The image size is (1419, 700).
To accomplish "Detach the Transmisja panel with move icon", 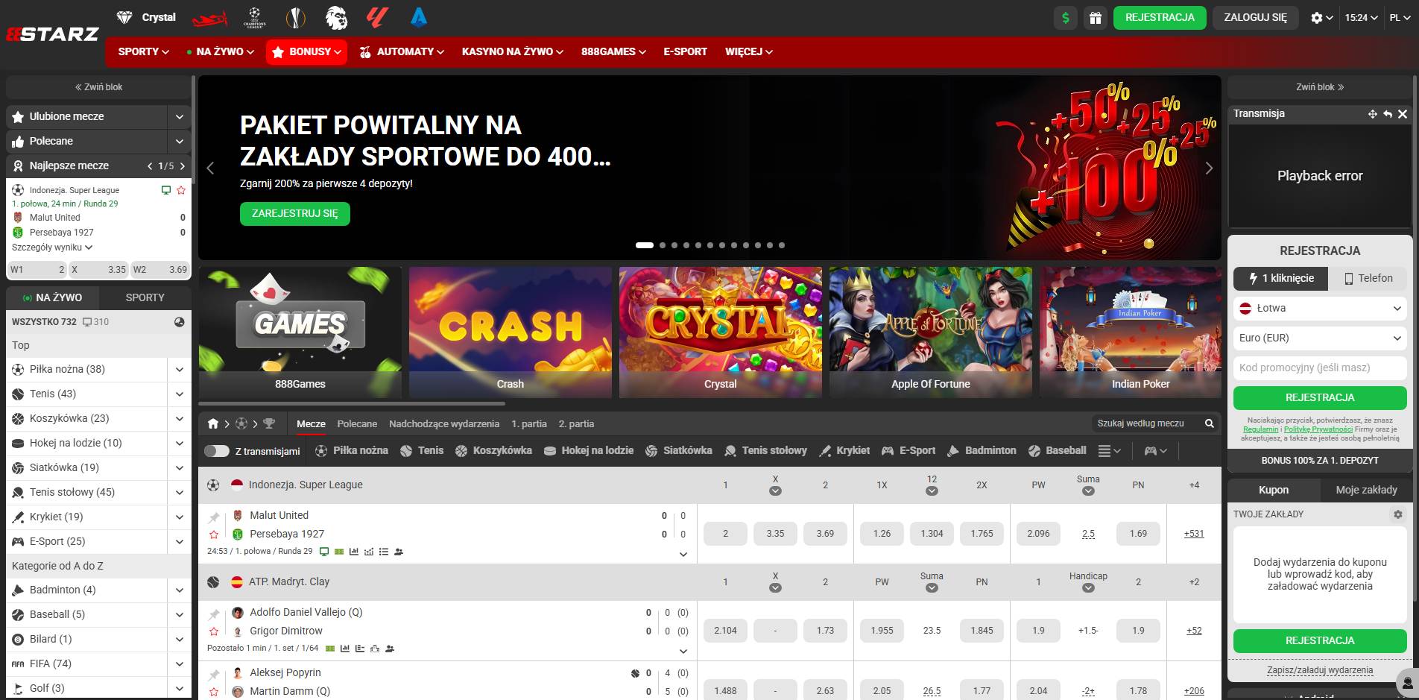I will [x=1372, y=114].
